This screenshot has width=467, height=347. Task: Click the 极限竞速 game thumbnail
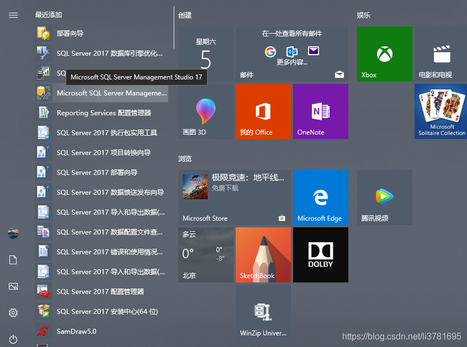click(195, 186)
